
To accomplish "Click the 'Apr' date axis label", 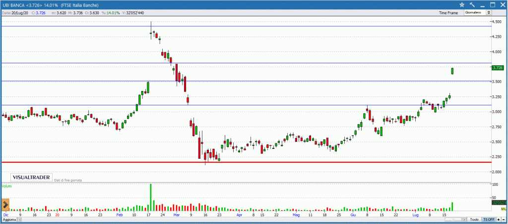I will point(240,214).
